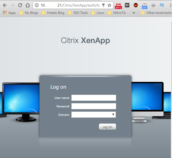Reload the Citrix XenApp page

pyautogui.click(x=20, y=5)
